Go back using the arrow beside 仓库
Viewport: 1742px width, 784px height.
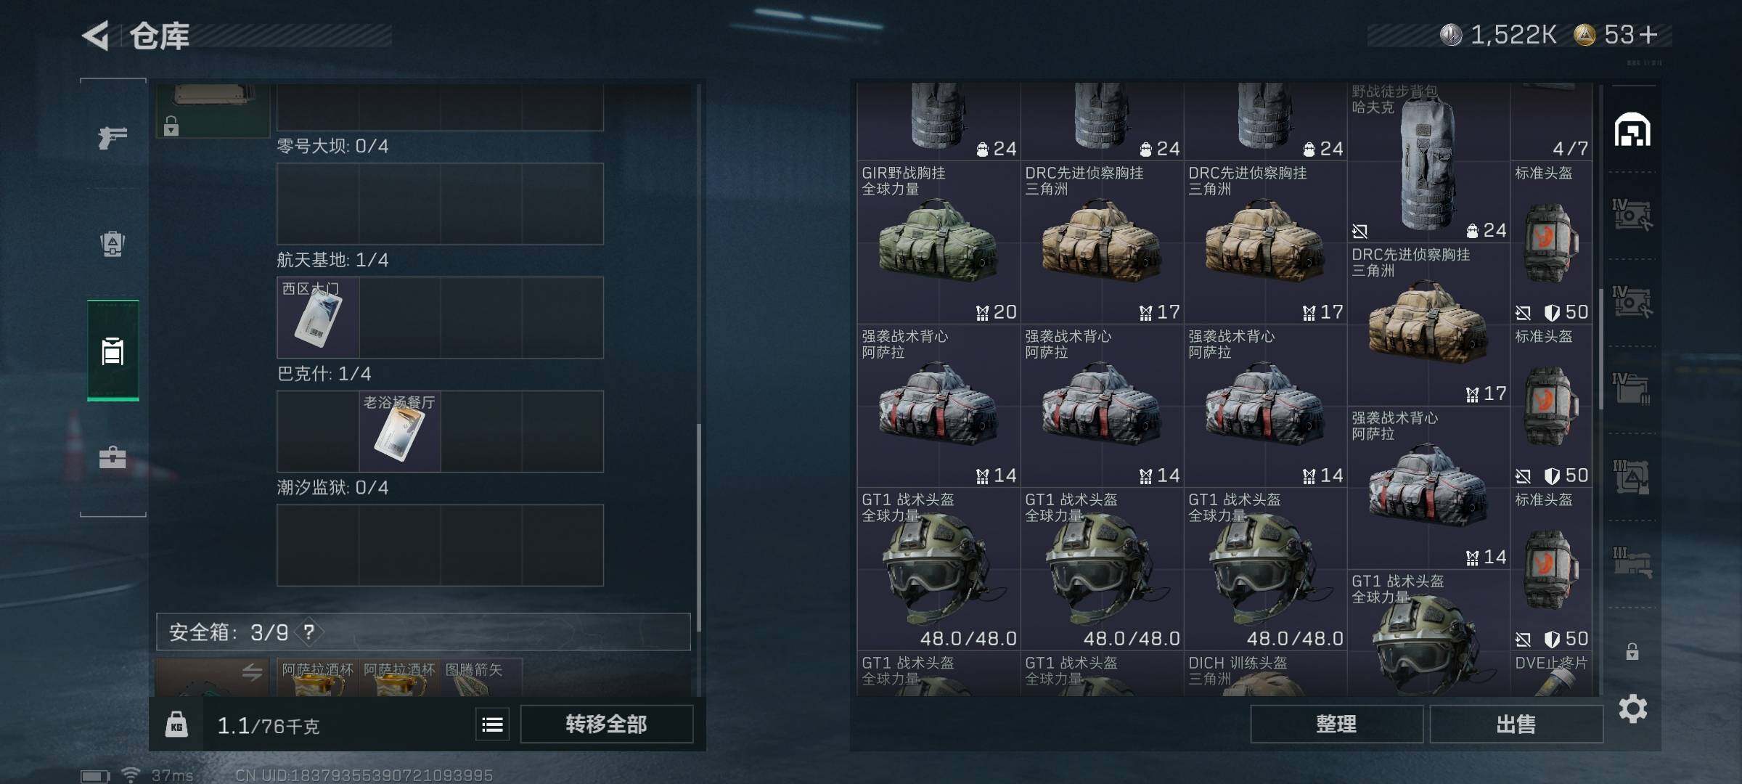click(x=96, y=35)
